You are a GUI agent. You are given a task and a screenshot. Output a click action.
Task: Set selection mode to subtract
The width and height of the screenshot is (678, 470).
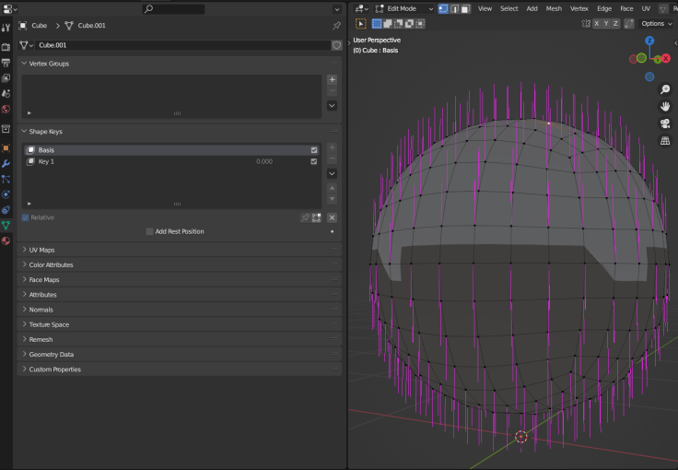[x=398, y=24]
